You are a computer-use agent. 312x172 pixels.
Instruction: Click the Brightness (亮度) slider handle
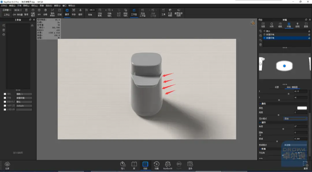pos(278,115)
